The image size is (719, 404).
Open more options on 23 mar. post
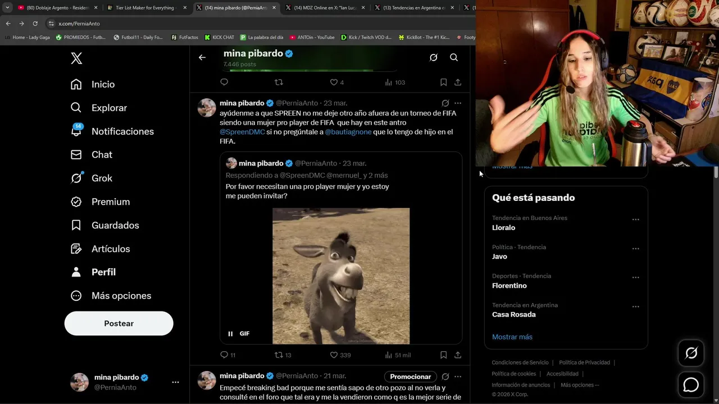[x=458, y=103]
